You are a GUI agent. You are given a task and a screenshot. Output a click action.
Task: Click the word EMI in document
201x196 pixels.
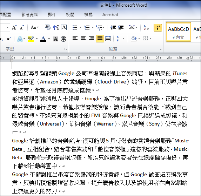click(96, 116)
